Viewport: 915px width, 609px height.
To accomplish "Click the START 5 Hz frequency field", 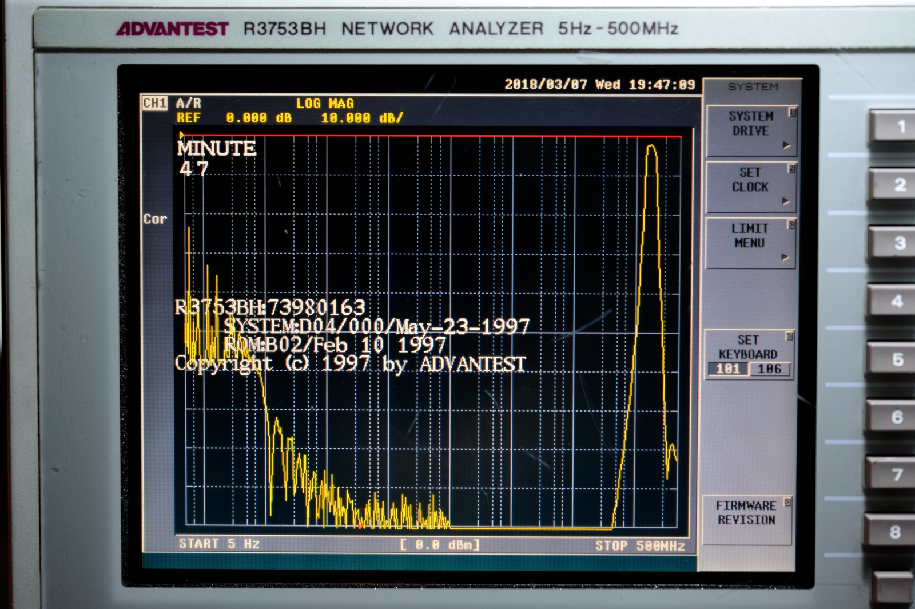I will tap(219, 544).
